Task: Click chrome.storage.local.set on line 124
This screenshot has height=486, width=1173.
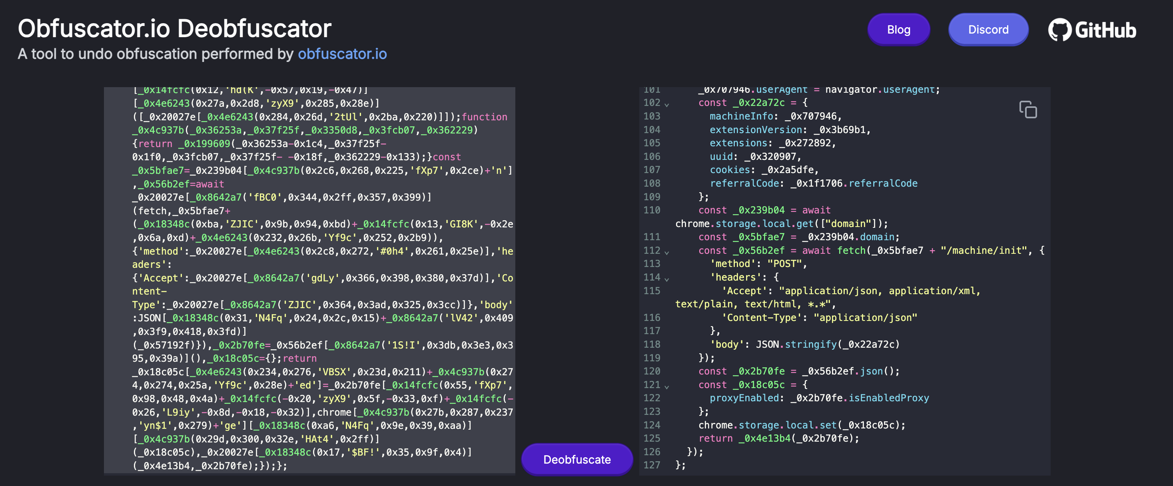Action: point(767,424)
